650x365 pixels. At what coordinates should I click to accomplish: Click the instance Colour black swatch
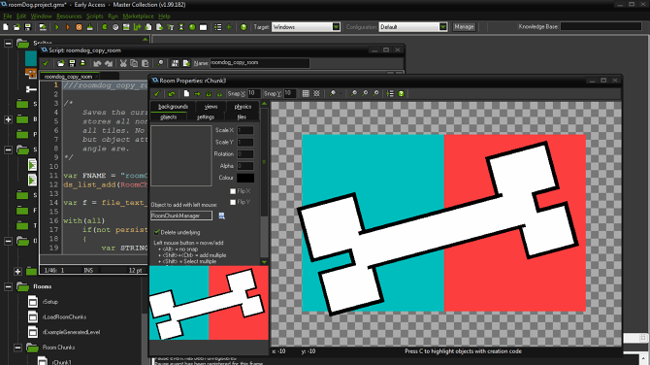(245, 178)
